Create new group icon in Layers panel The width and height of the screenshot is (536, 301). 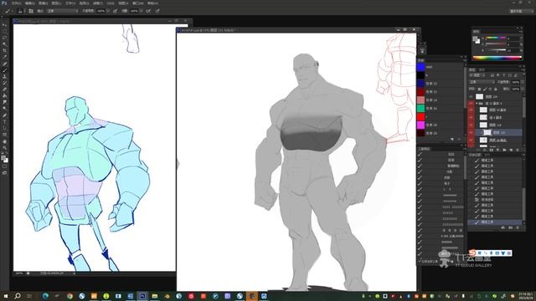505,150
